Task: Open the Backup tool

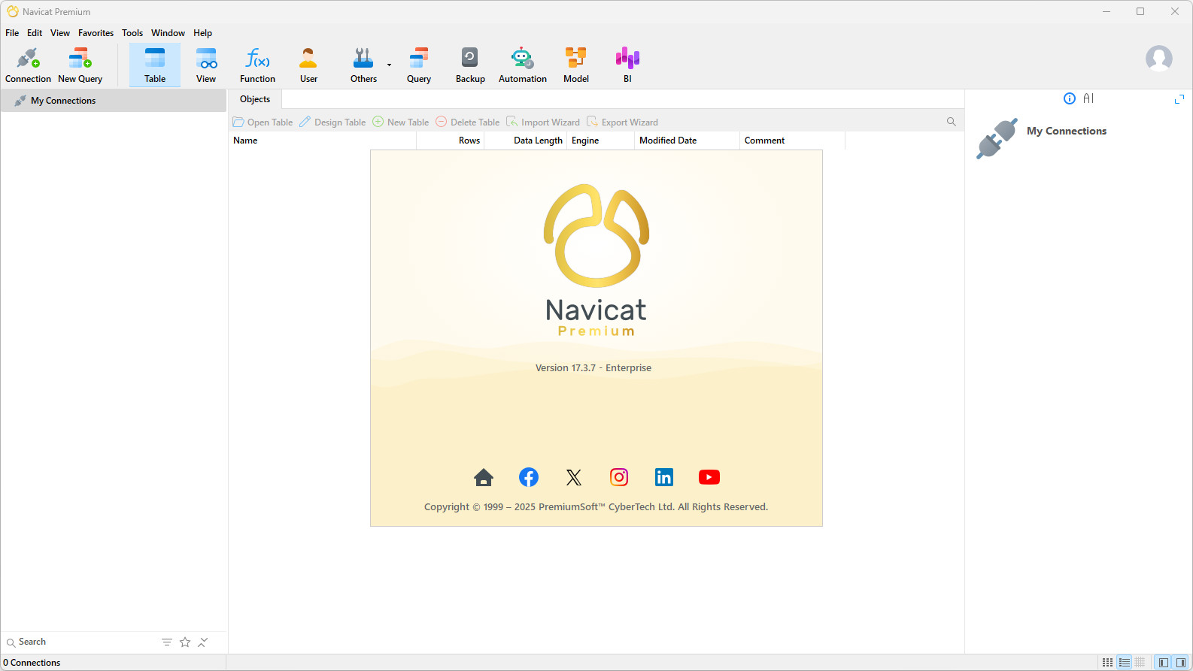Action: (x=470, y=65)
